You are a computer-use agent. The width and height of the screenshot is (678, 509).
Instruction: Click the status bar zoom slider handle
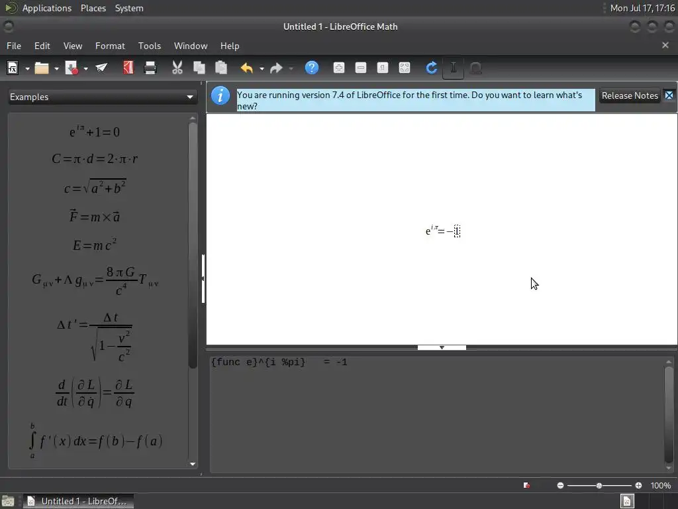coord(599,486)
